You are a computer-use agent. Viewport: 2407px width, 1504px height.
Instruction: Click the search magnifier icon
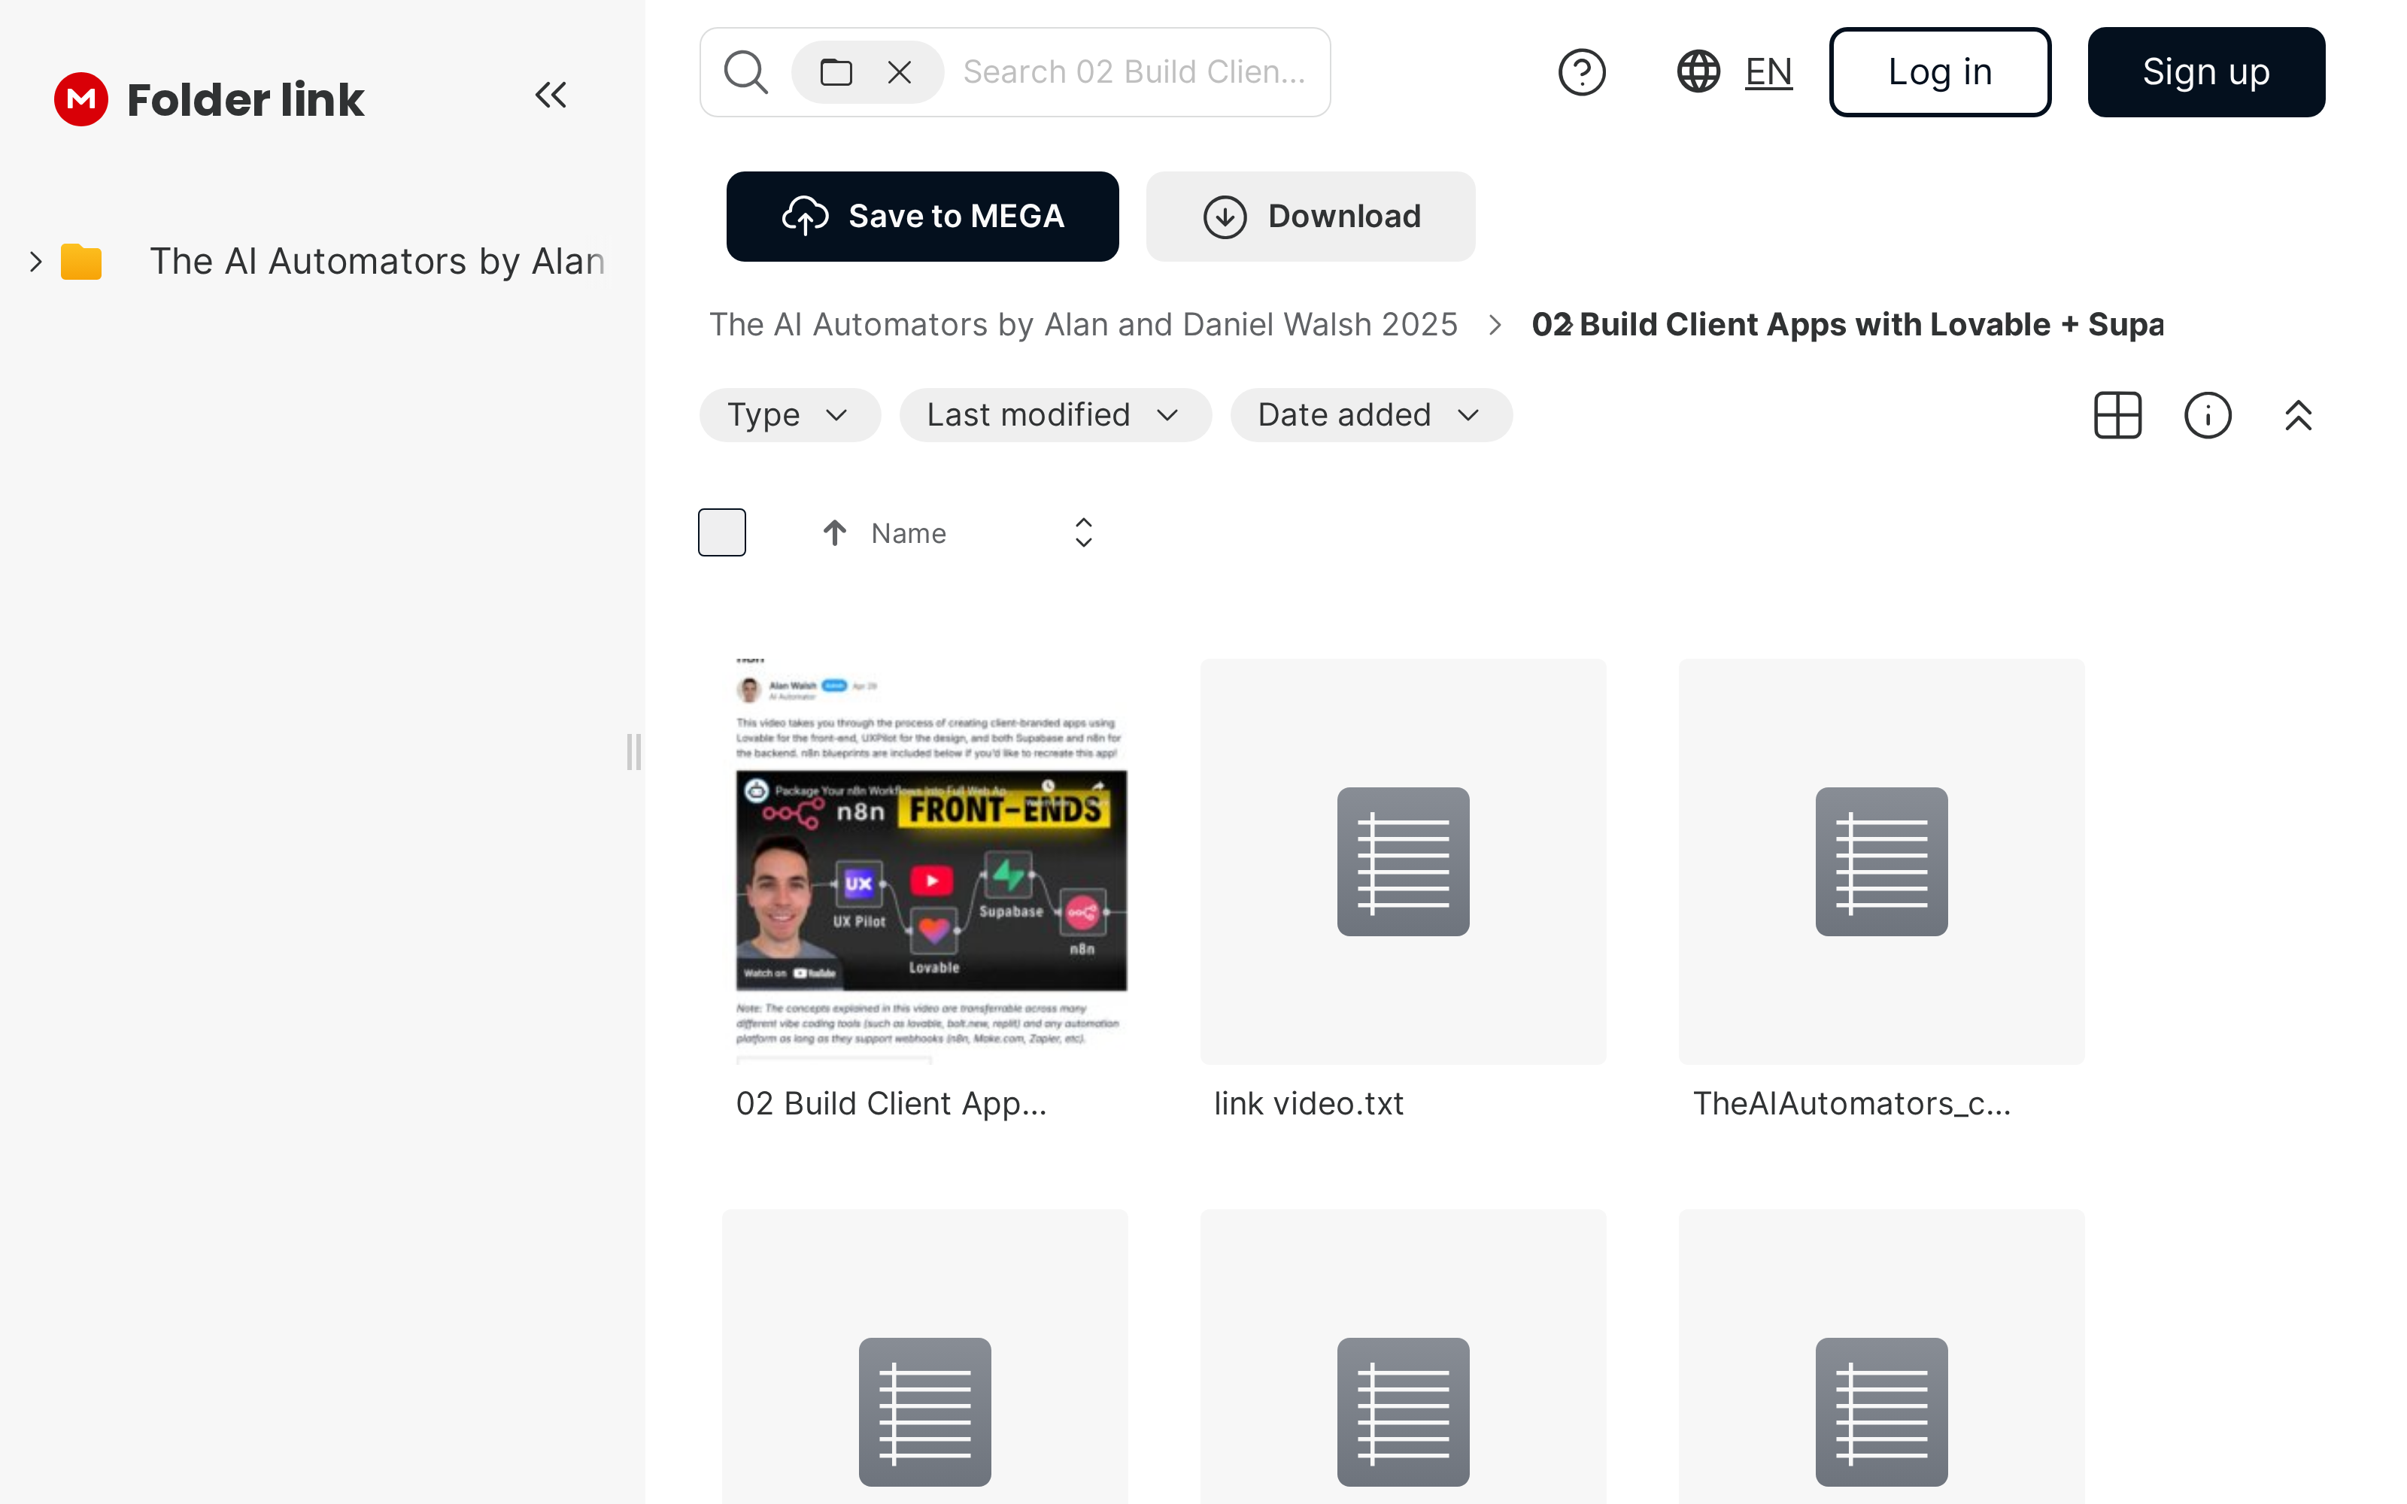tap(746, 73)
